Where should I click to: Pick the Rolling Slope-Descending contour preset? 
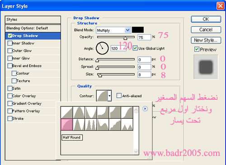[103, 125]
